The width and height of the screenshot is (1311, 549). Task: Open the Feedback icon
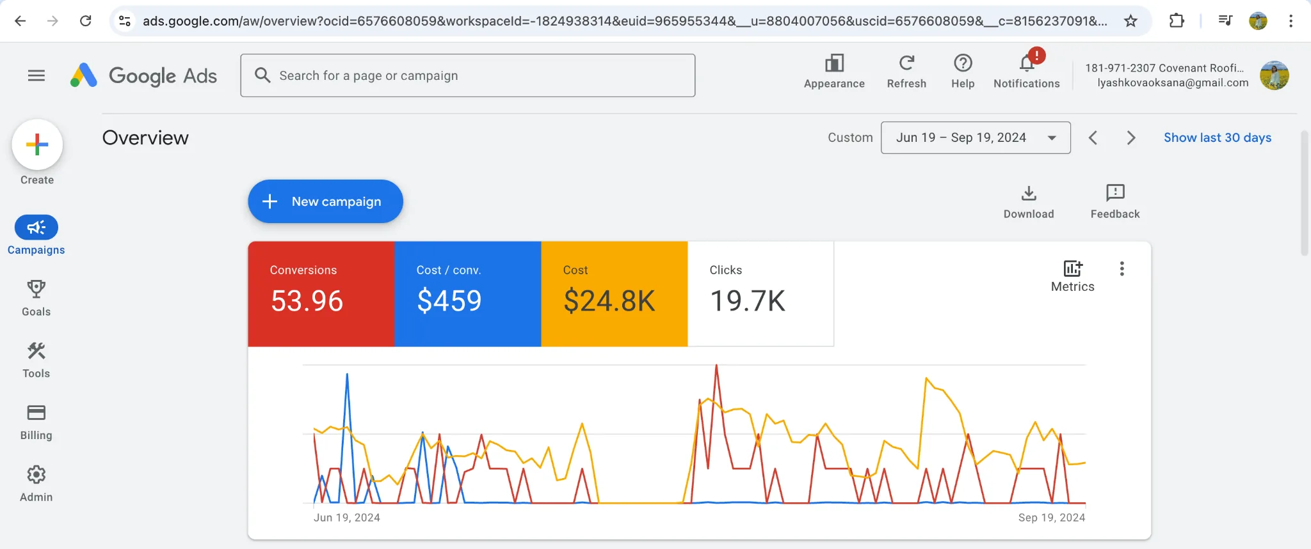point(1115,193)
